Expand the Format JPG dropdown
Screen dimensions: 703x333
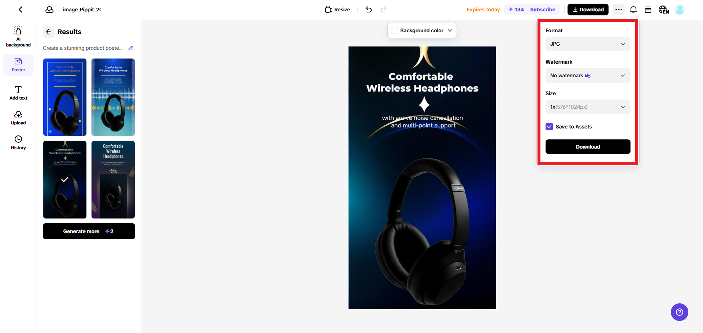588,44
